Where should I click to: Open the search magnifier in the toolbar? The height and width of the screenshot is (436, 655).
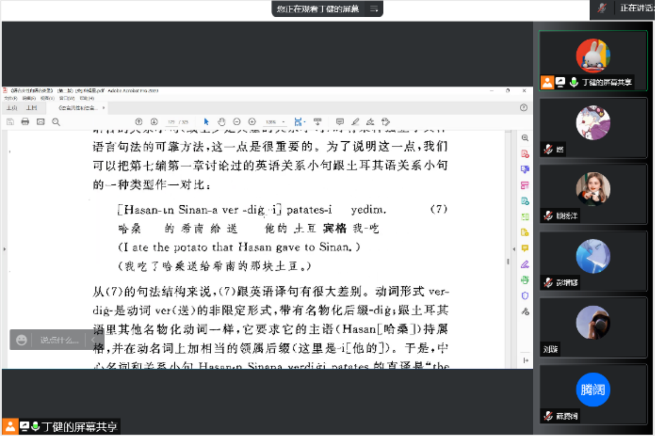[56, 122]
